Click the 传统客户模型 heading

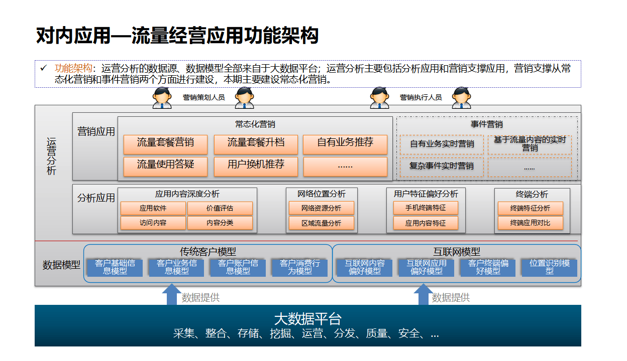(x=208, y=252)
